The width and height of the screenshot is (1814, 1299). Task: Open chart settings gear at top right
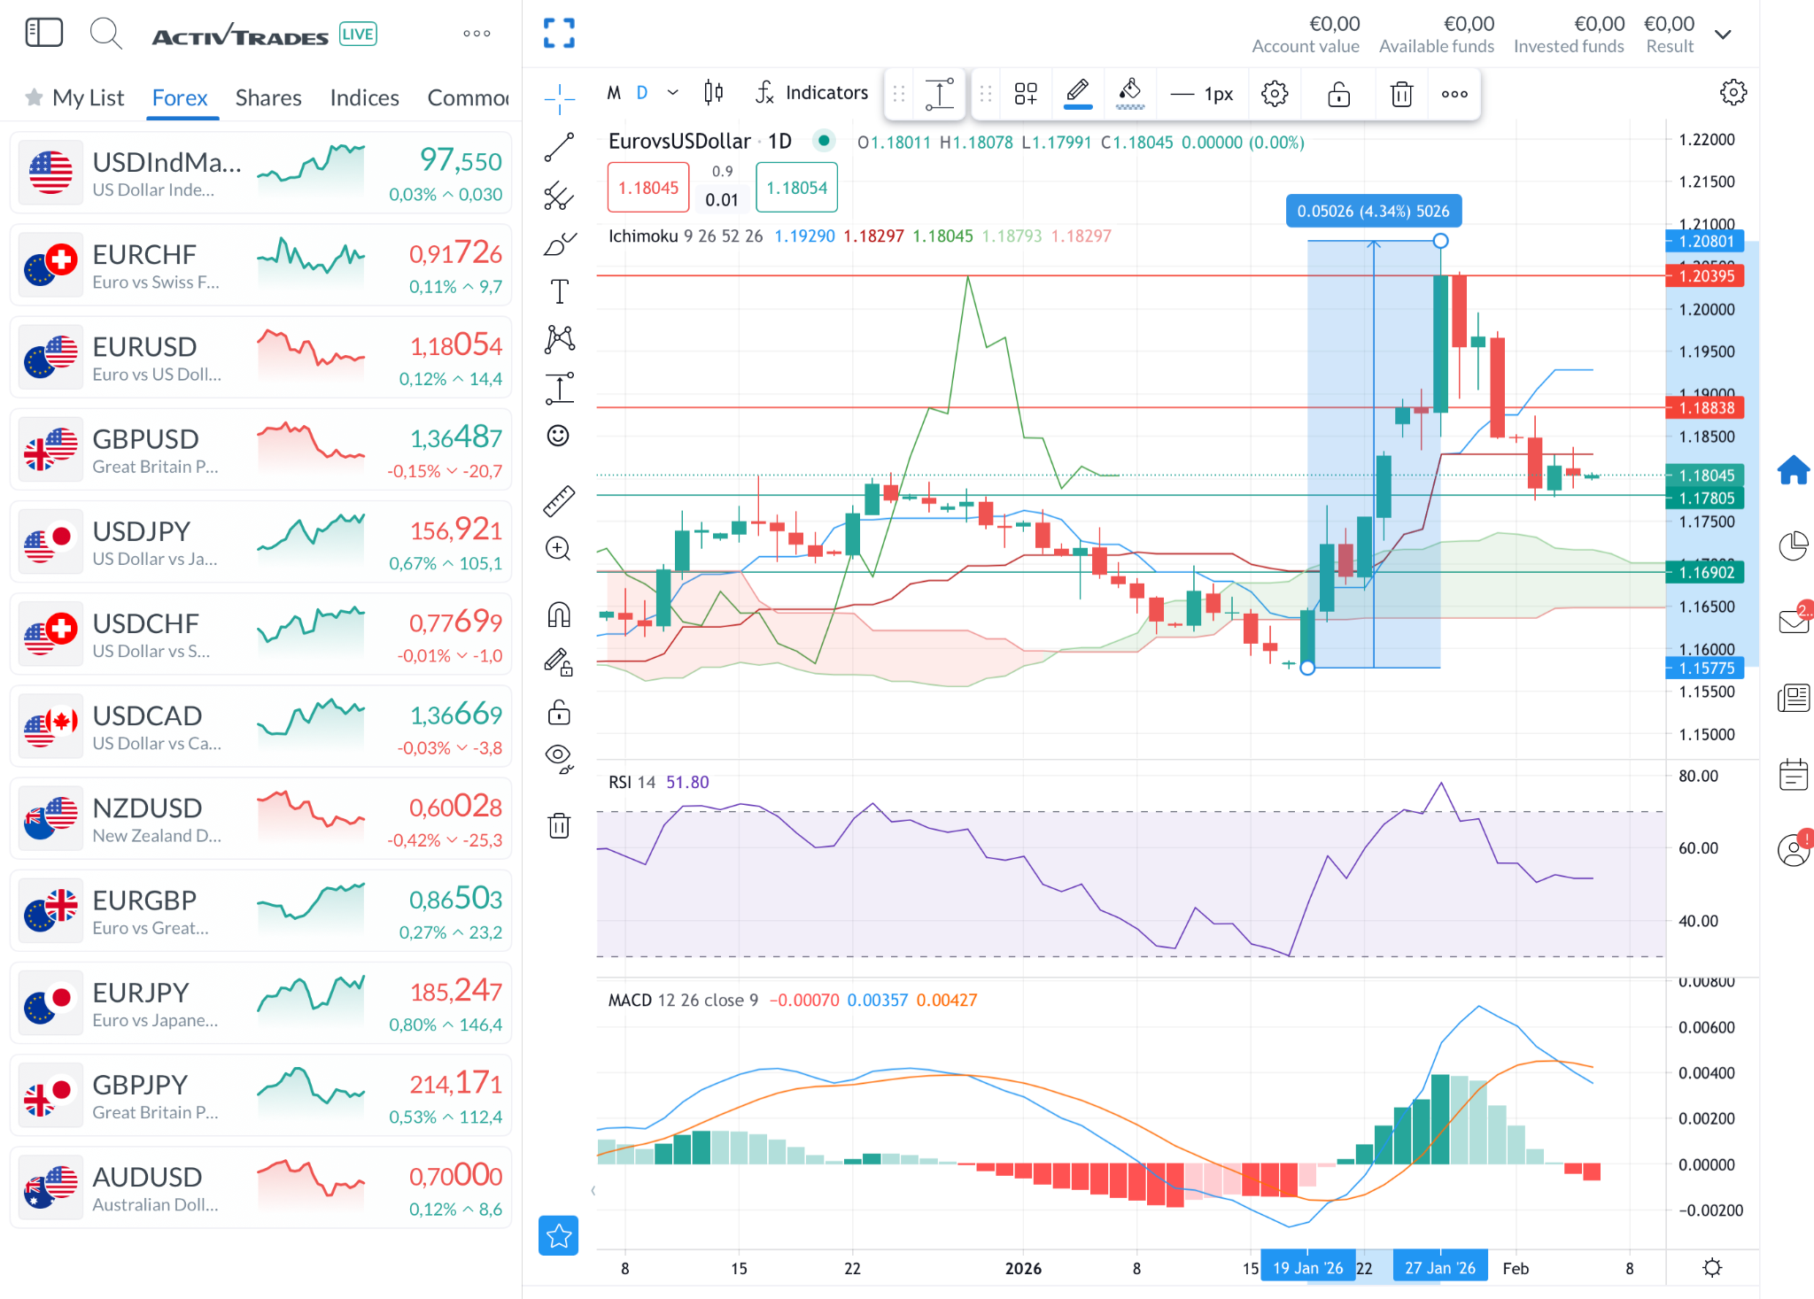(1733, 92)
